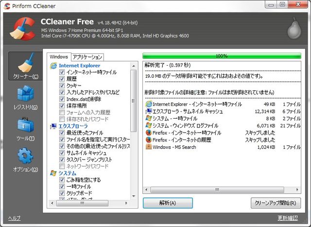The image size is (311, 227).
Task: Click icon beside エクスプローラ - サムネイル キャッシュ result
Action: click(149, 111)
